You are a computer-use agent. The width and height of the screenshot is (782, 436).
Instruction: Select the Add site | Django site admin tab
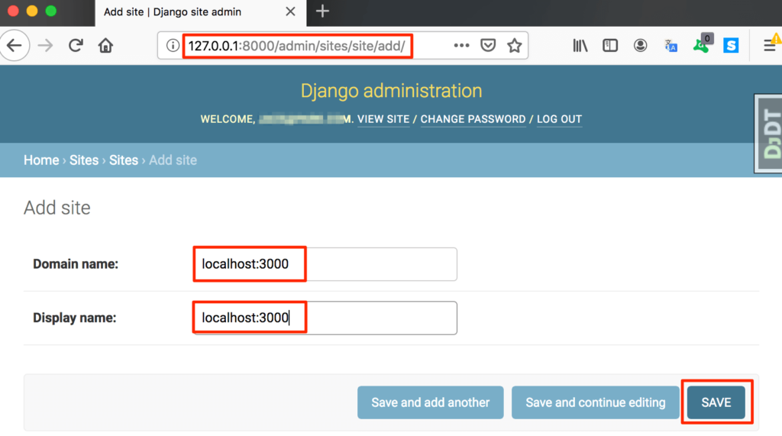click(x=200, y=13)
